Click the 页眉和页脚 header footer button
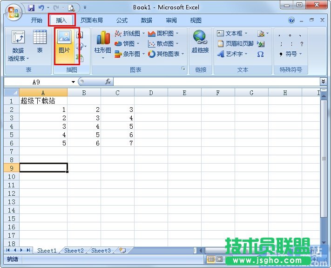Image resolution: width=331 pixels, height=268 pixels. pyautogui.click(x=236, y=44)
